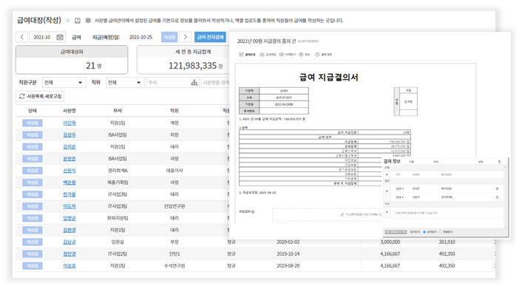Open the employee link in the 경리회계A 대표이사 row
Image resolution: width=522 pixels, height=289 pixels.
[70, 171]
